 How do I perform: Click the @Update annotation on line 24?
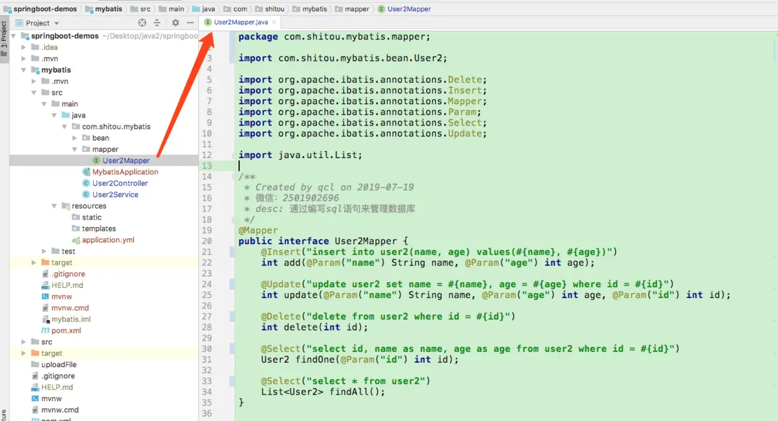coord(280,284)
